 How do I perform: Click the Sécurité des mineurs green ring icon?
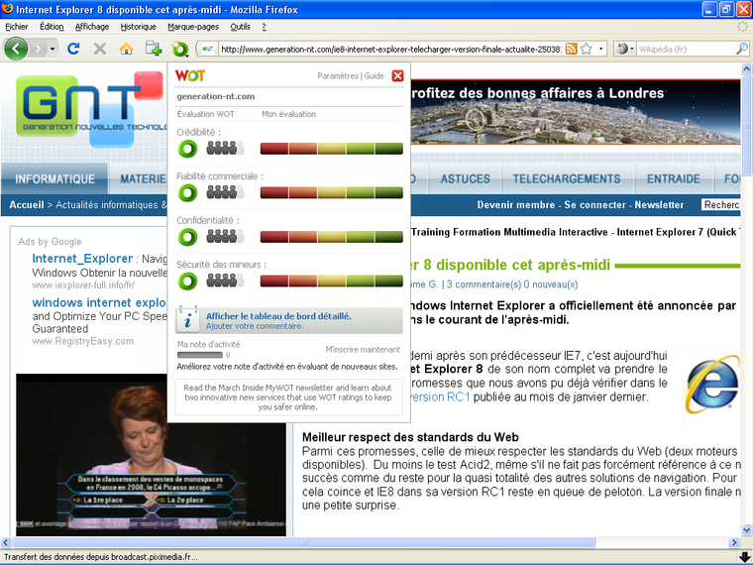point(187,282)
